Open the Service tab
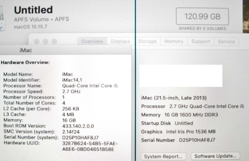 pyautogui.click(x=226, y=42)
